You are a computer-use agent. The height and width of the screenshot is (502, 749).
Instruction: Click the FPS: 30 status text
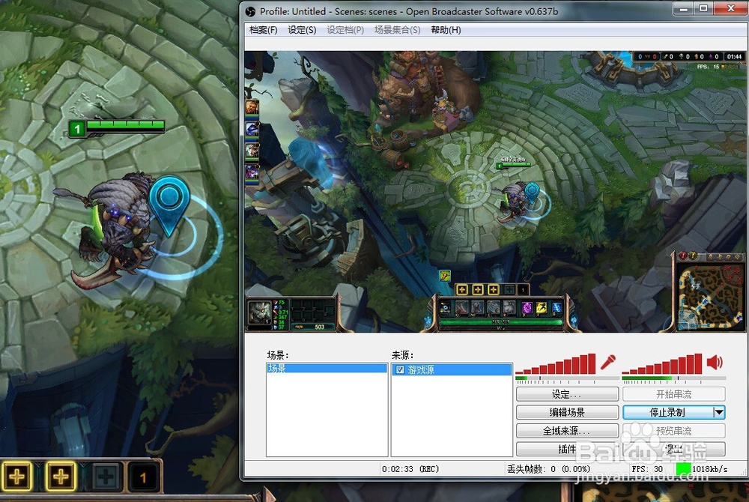coord(647,469)
